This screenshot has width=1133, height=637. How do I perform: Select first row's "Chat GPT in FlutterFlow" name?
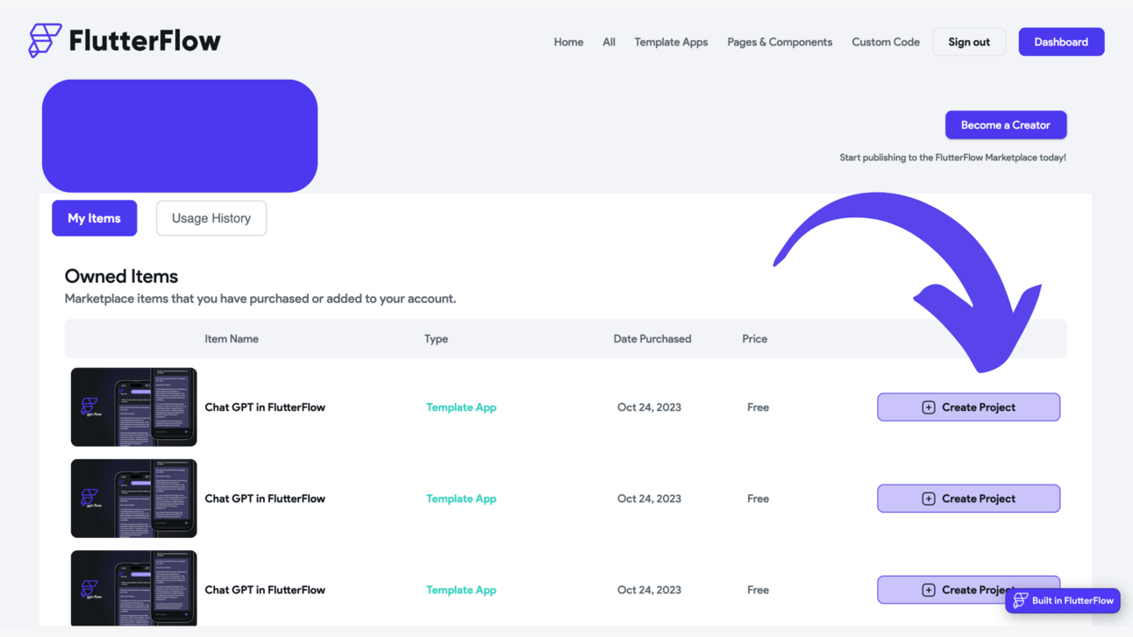pos(265,407)
